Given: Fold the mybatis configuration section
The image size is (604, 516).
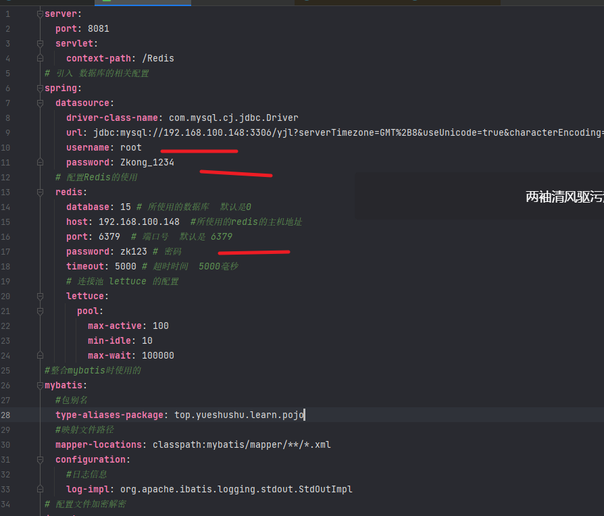Looking at the screenshot, I should [40, 460].
